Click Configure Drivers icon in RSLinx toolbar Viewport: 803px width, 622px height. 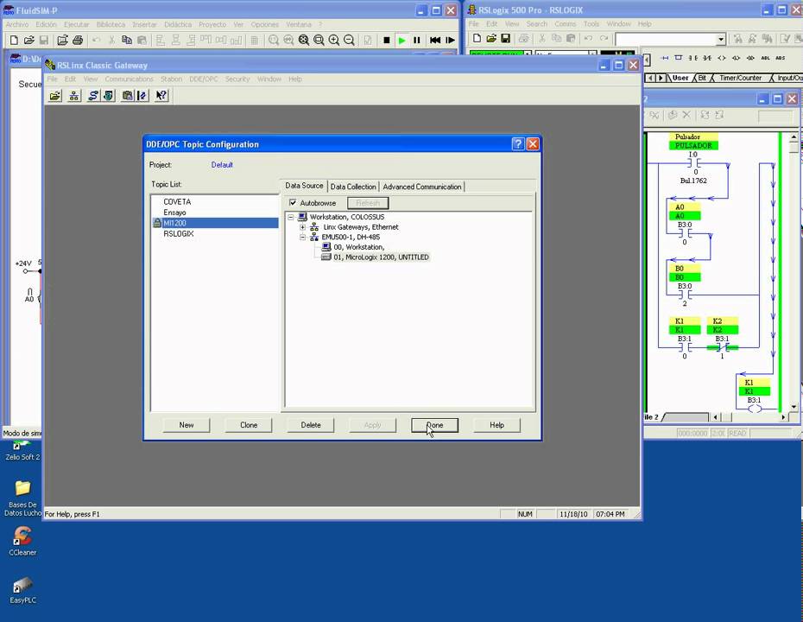coord(93,96)
